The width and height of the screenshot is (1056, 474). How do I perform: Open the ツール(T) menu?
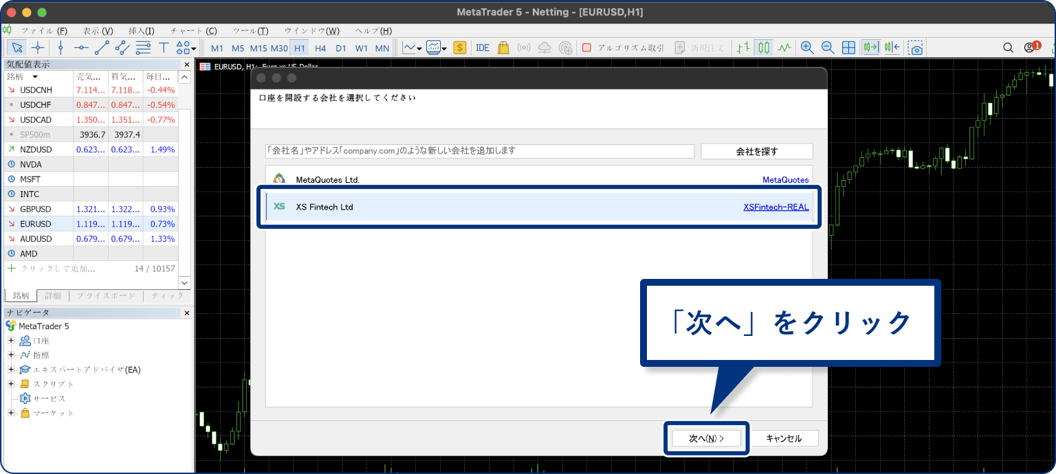(x=250, y=31)
